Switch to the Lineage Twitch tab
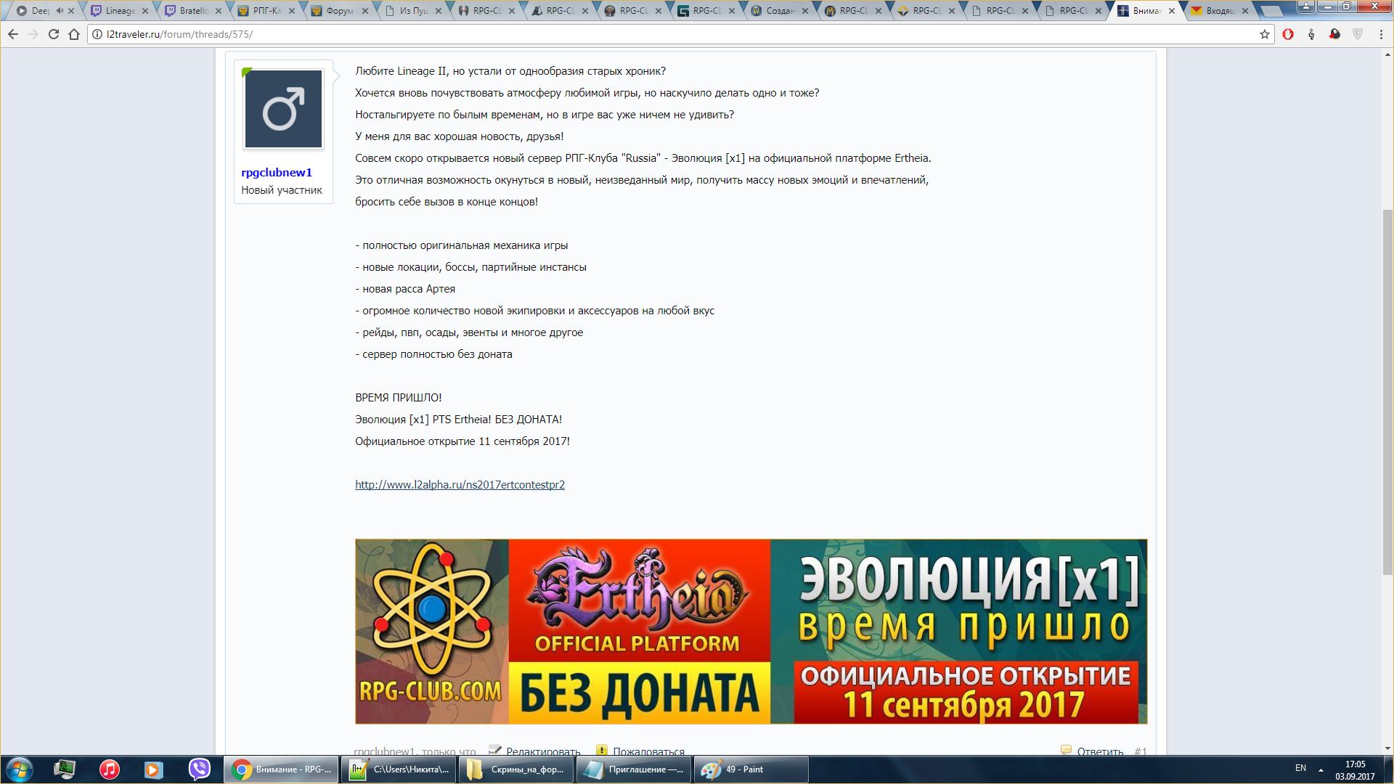This screenshot has width=1394, height=784. pos(120,11)
